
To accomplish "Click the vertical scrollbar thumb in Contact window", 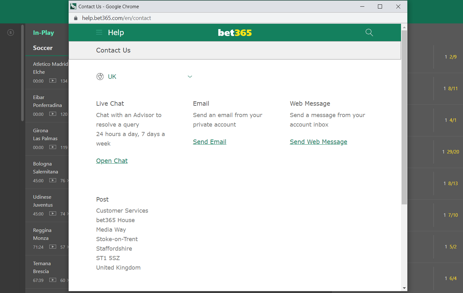I will 404,117.
